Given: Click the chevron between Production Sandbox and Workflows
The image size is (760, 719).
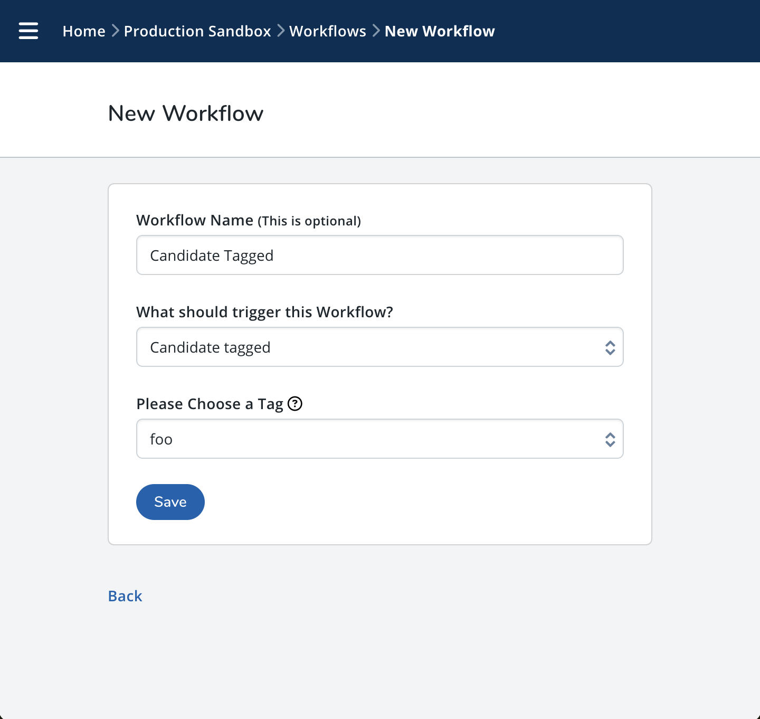Looking at the screenshot, I should click(280, 31).
